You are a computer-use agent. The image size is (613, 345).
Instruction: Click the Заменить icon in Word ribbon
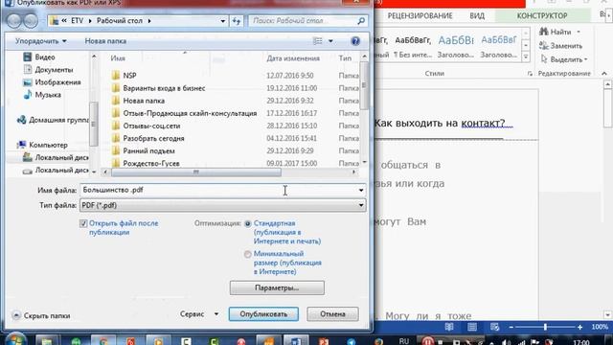(x=544, y=46)
